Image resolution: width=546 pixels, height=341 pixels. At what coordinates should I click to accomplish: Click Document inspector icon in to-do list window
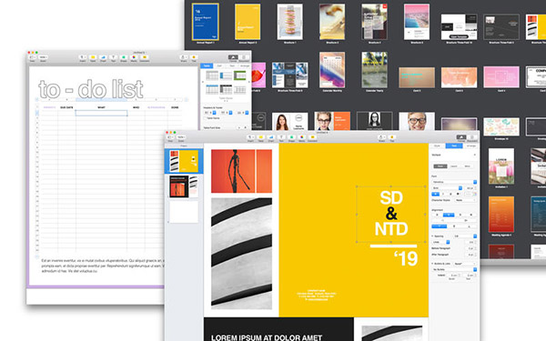pos(244,57)
